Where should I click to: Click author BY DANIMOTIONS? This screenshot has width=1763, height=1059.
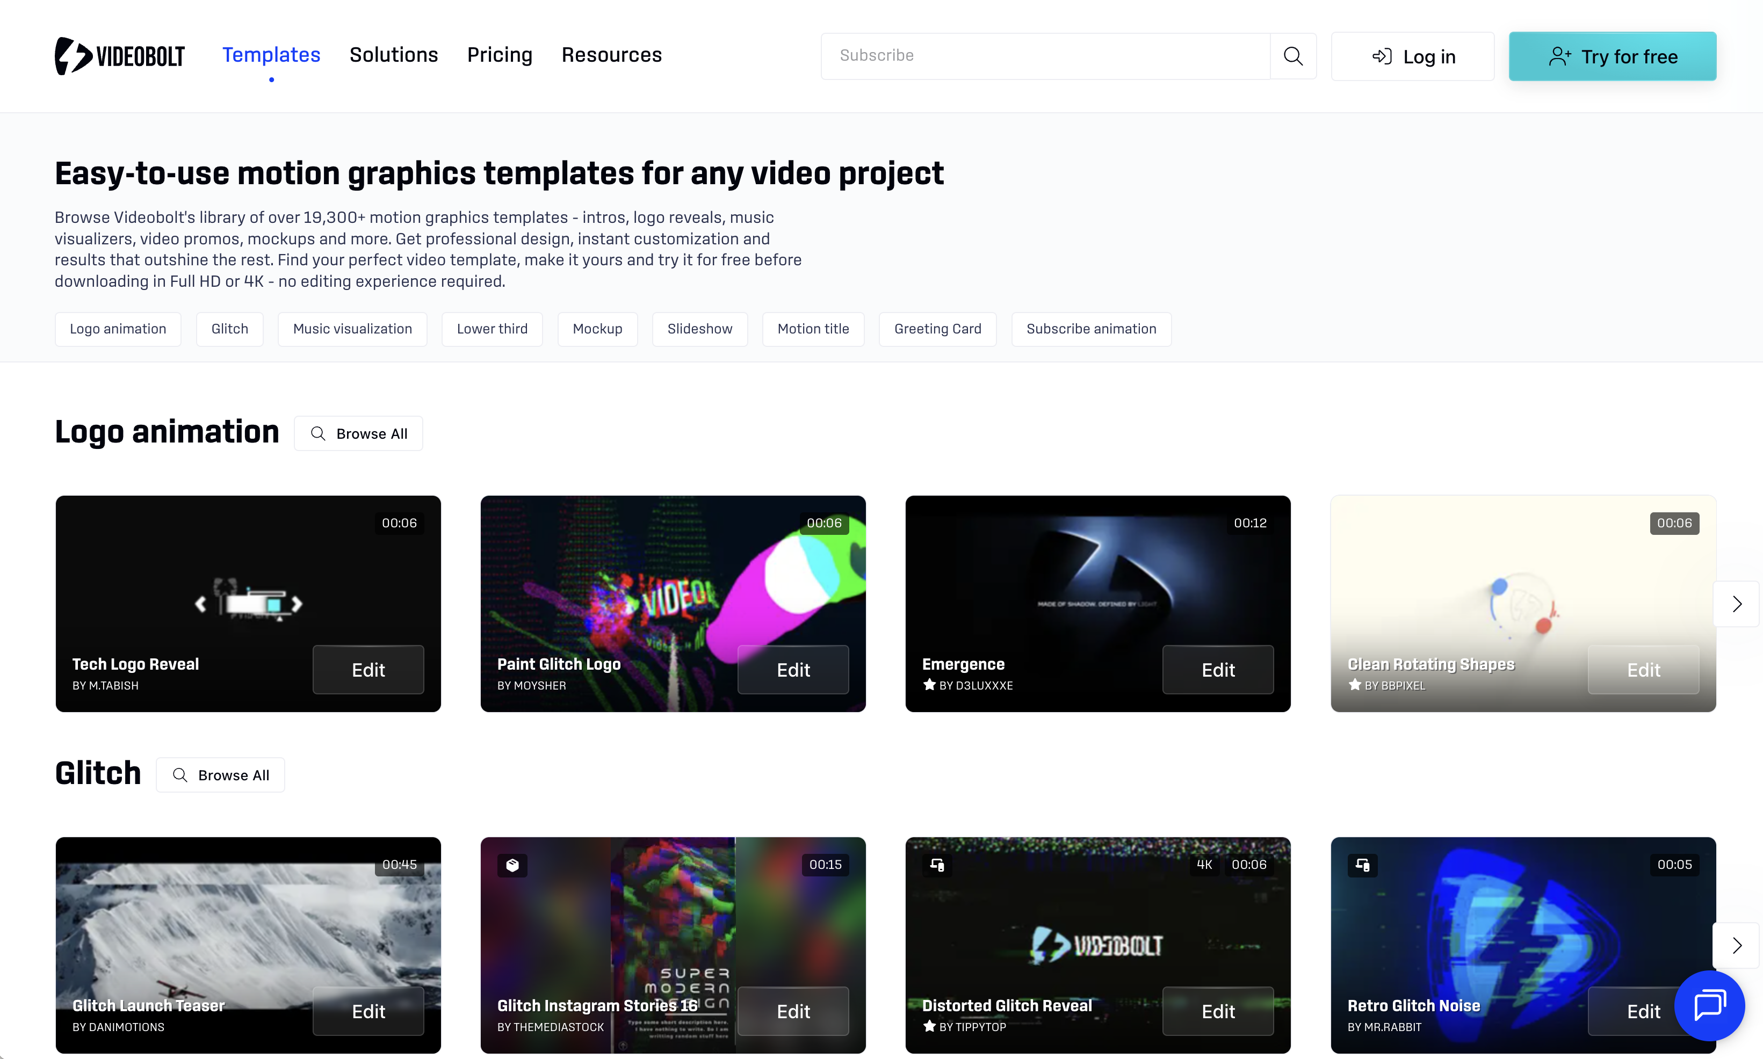119,1028
